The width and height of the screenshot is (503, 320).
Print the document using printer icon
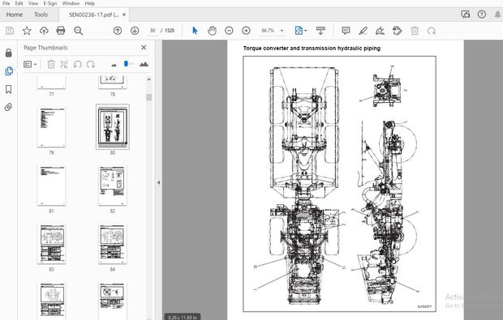click(61, 31)
